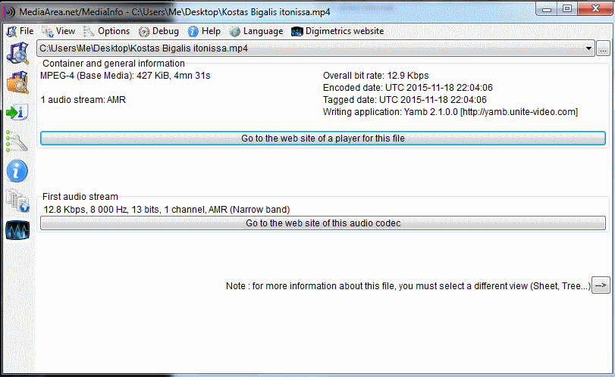Go to the web site of this audio codec

[323, 223]
